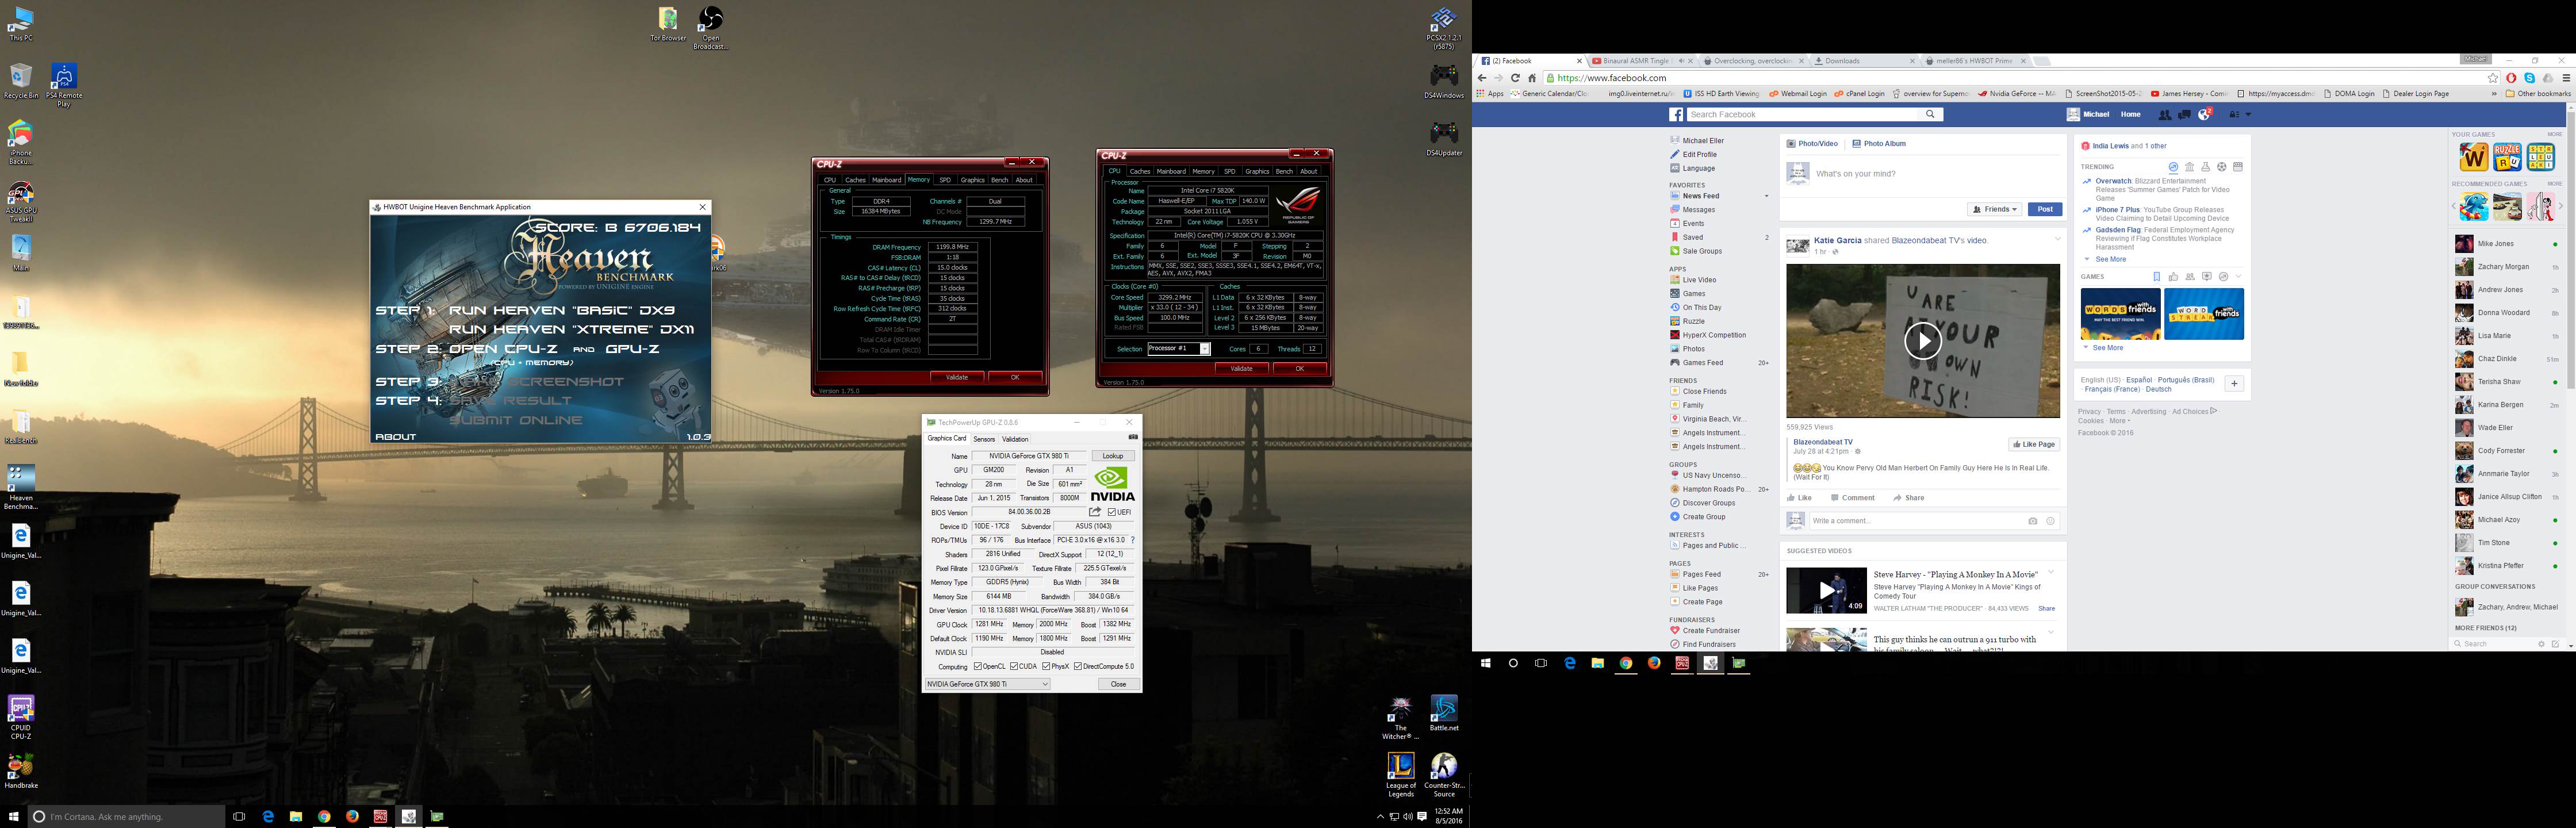Switch to the Downloads Chrome tab

pyautogui.click(x=1863, y=61)
